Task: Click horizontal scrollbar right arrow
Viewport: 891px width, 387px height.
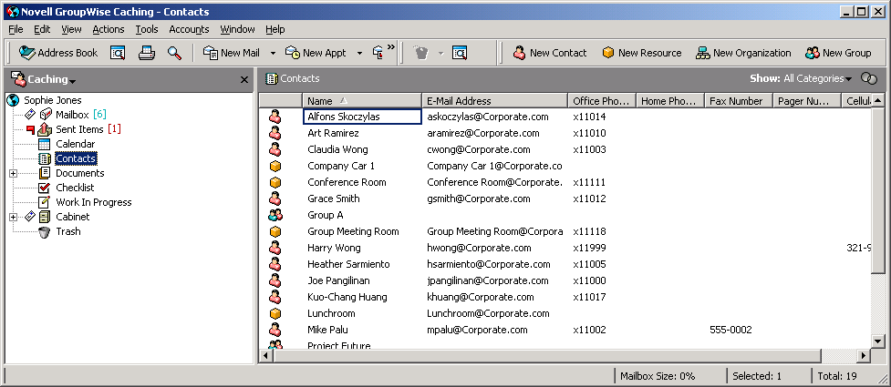Action: click(x=863, y=356)
